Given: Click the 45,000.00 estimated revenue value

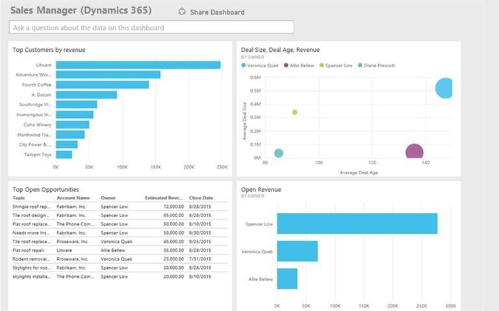Looking at the screenshot, I should [x=173, y=242].
